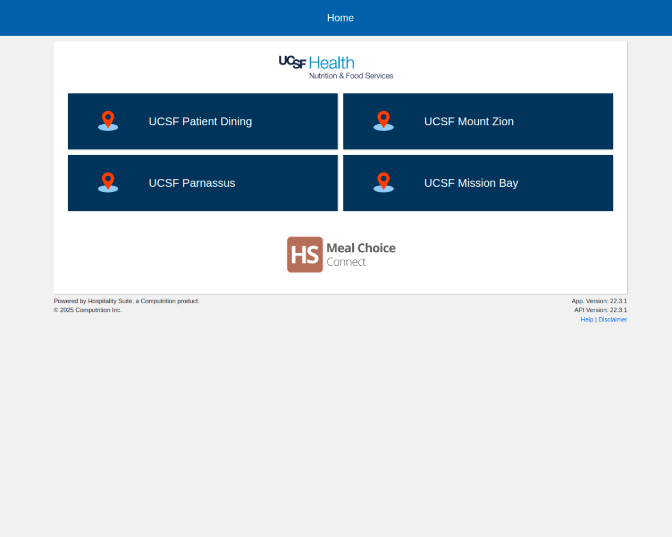Click the UCSF Patient Dining location pin icon
The height and width of the screenshot is (537, 672).
[108, 121]
